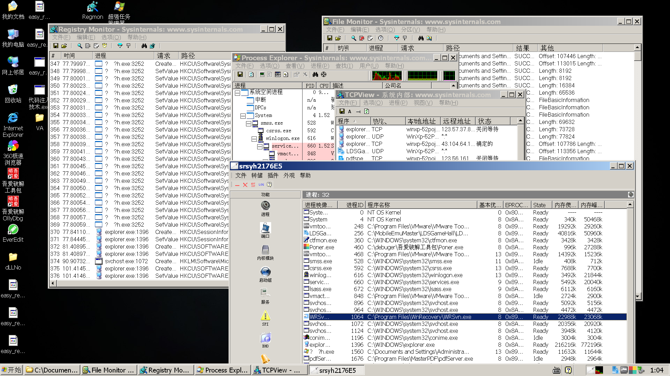Click Registry Monitor horizontal scrollbar left arrow
This screenshot has height=376, width=670.
click(x=53, y=283)
